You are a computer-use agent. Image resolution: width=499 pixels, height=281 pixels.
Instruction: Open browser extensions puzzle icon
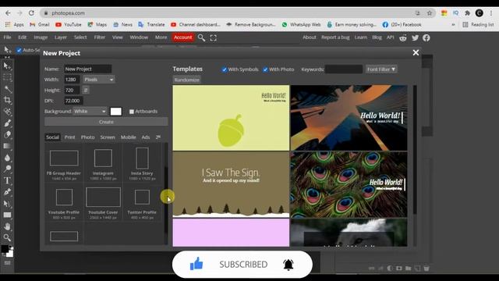pos(467,13)
